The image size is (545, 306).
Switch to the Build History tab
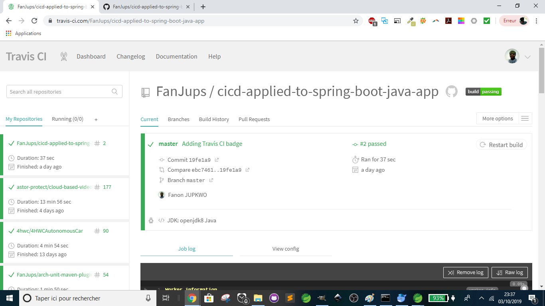214,119
